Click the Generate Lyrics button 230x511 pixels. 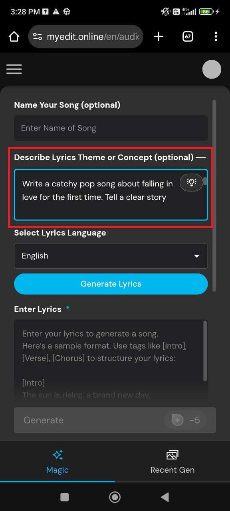111,284
